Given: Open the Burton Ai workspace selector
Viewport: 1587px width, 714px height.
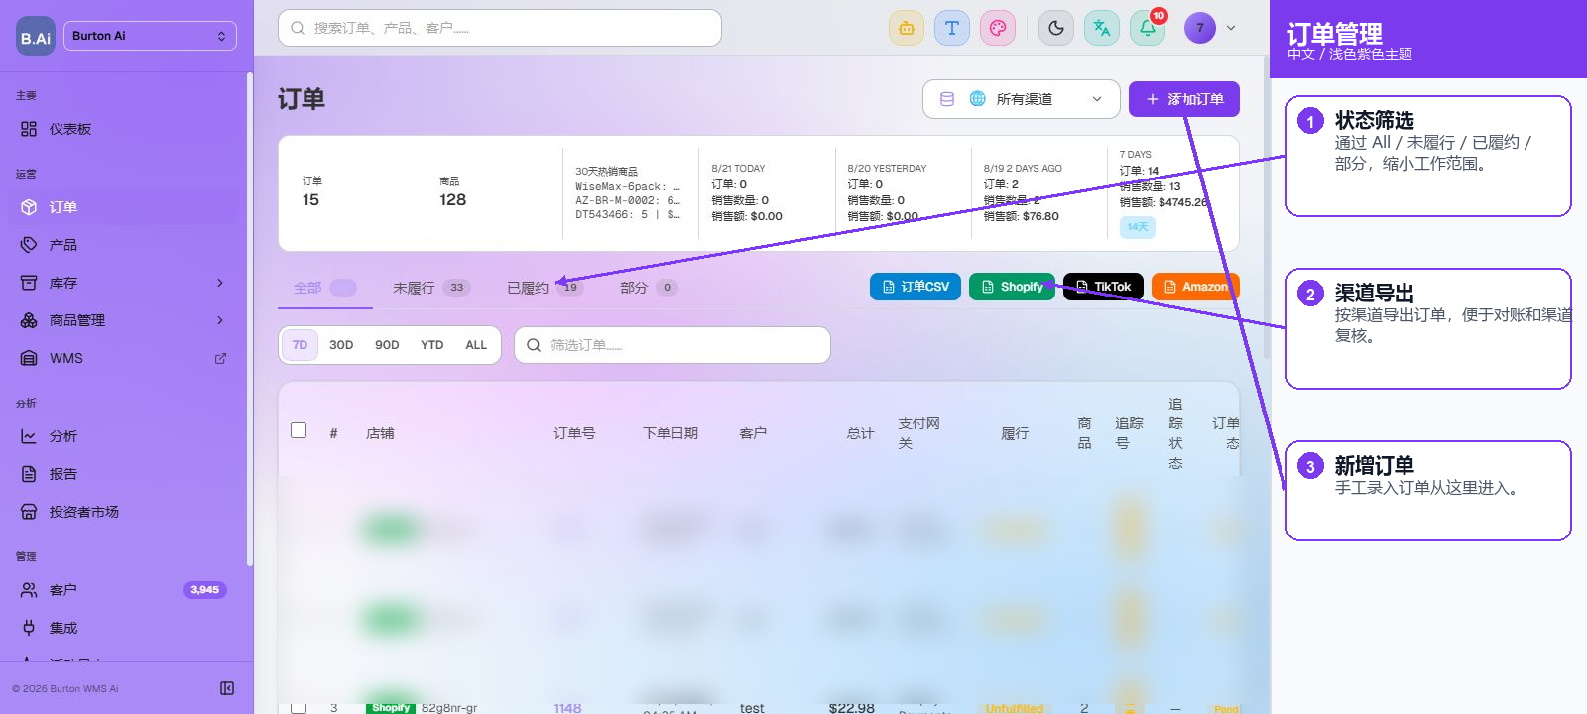Looking at the screenshot, I should point(150,36).
